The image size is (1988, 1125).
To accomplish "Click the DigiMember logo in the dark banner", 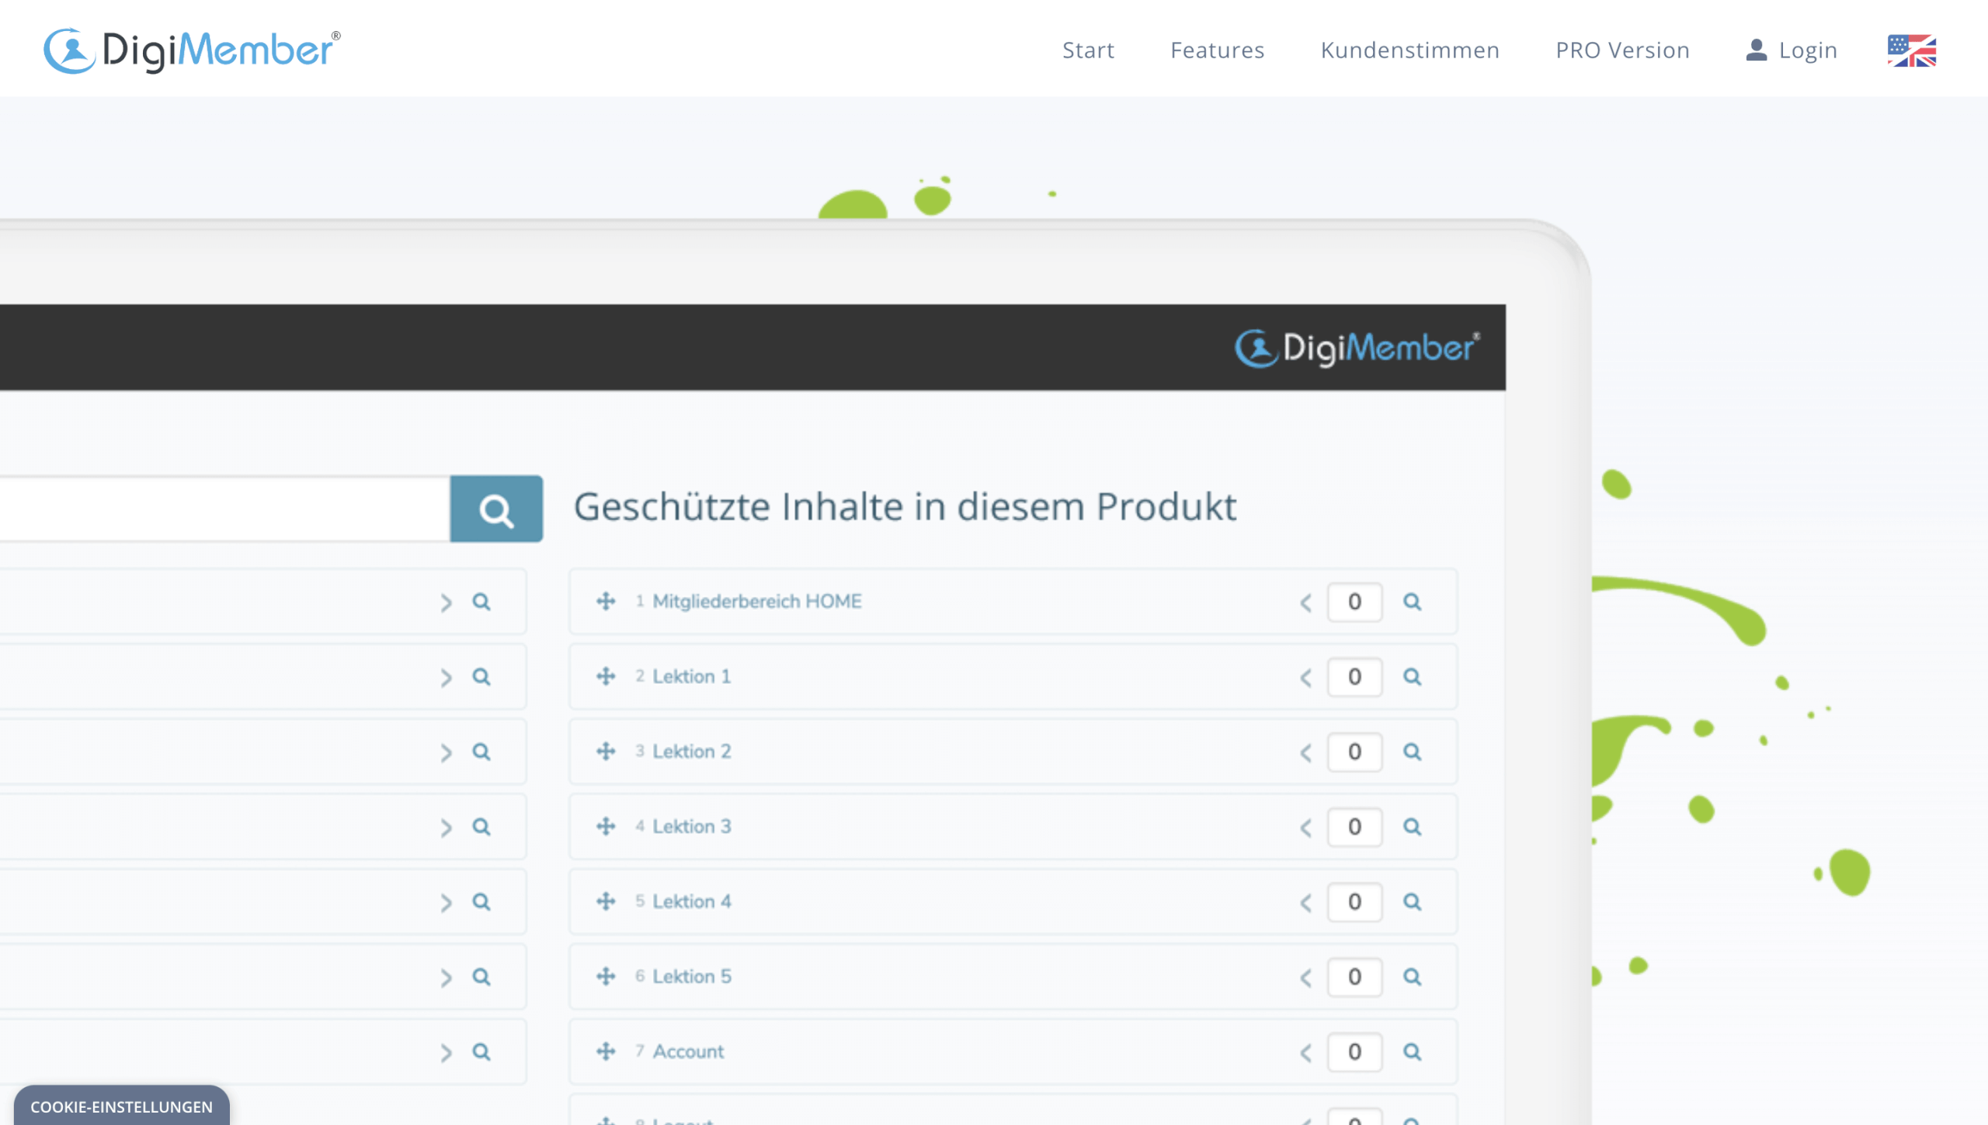I will tap(1357, 348).
